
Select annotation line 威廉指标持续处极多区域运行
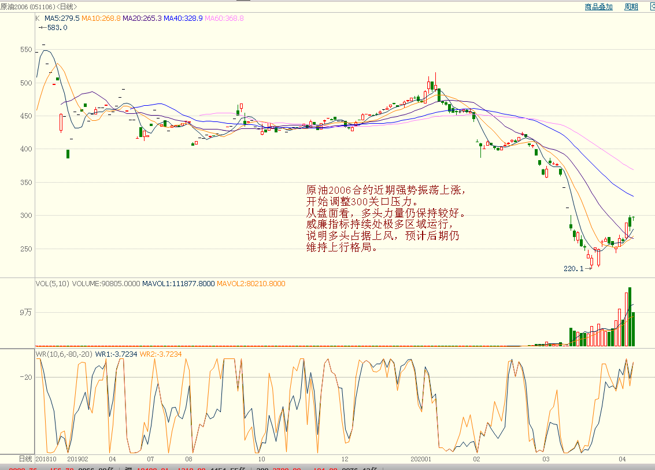380,224
